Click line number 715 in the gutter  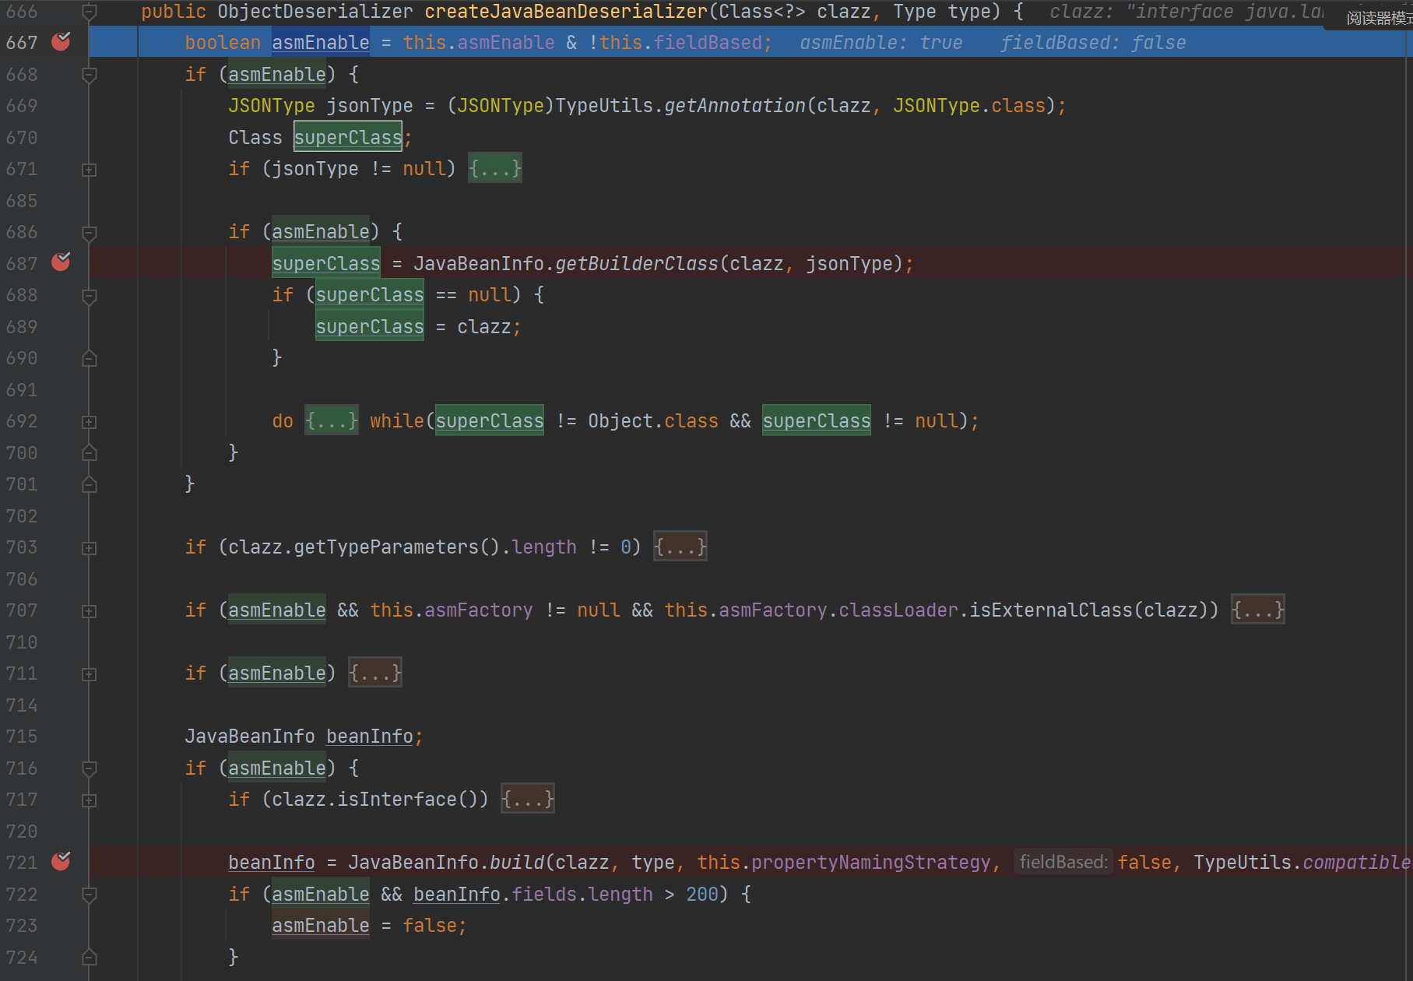coord(21,736)
